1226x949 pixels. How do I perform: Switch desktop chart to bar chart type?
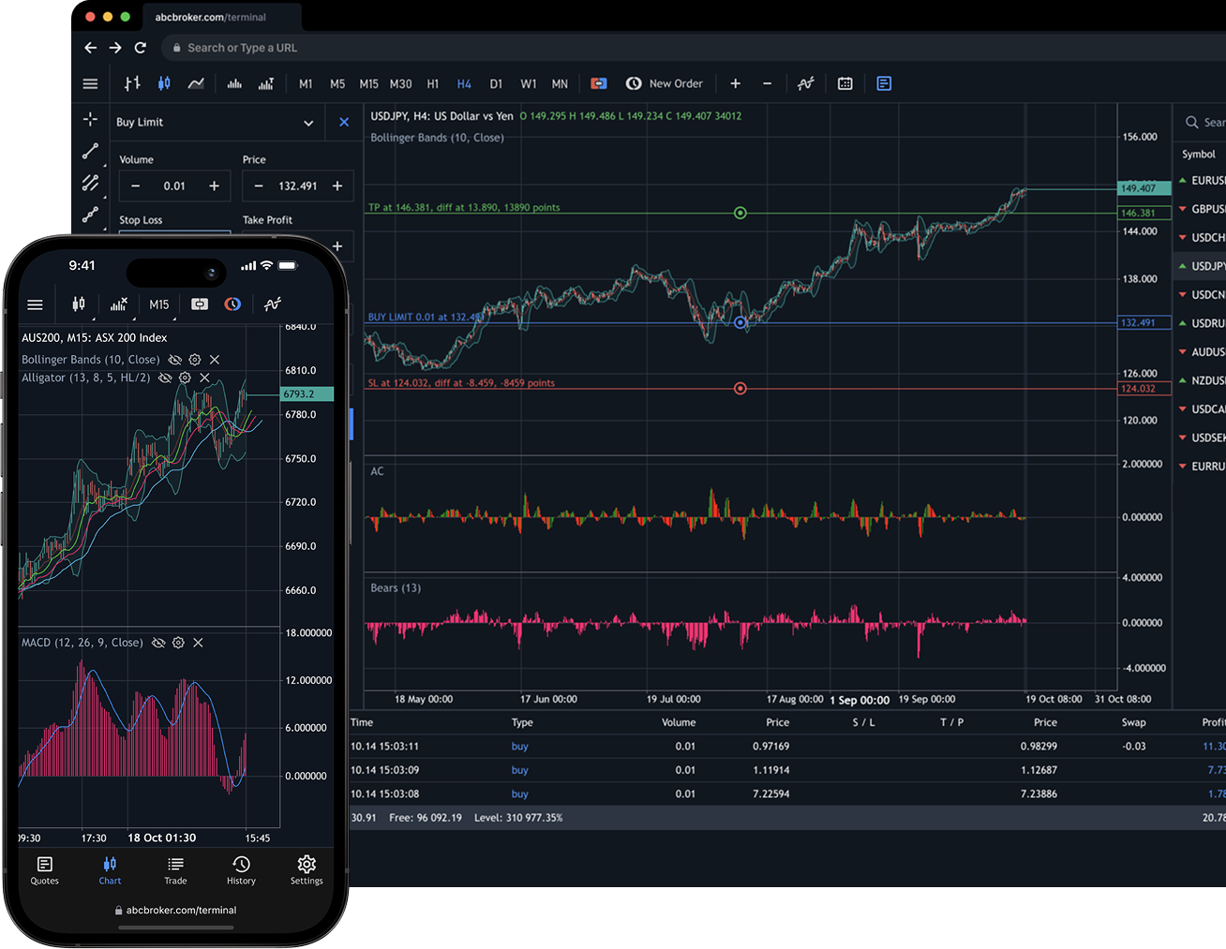click(132, 83)
